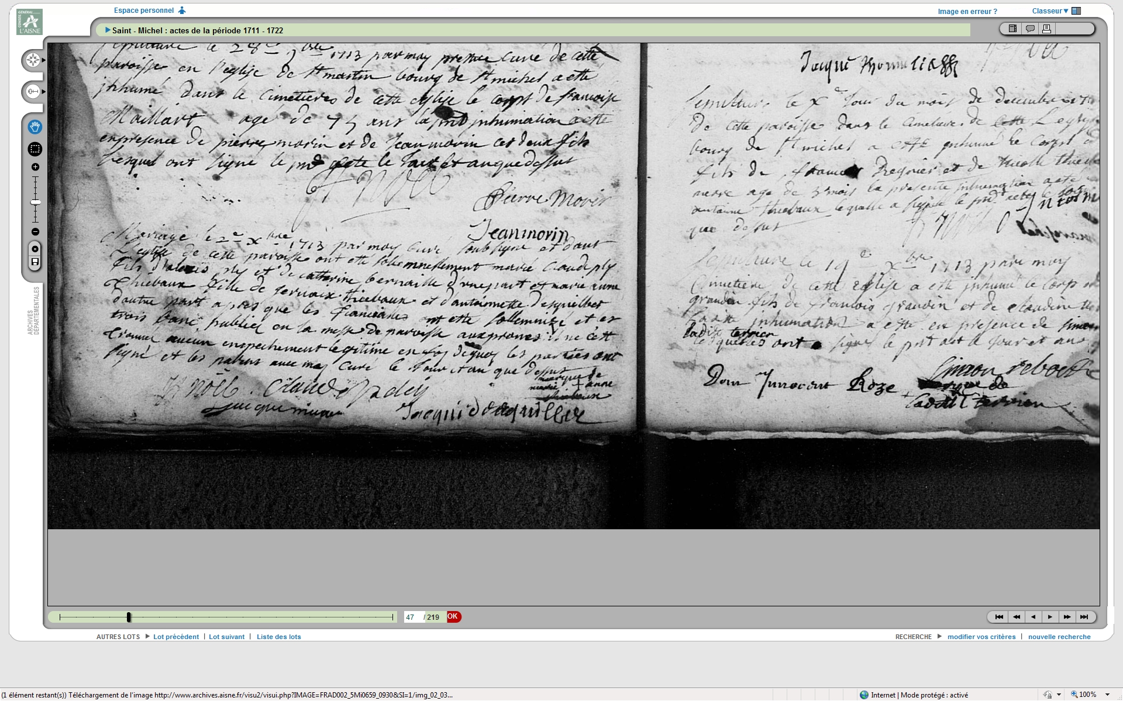
Task: Click the page position slider track
Action: point(234,617)
